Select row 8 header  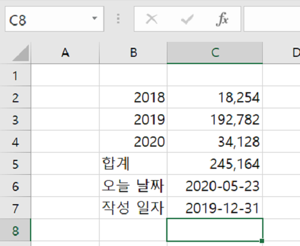pos(16,230)
